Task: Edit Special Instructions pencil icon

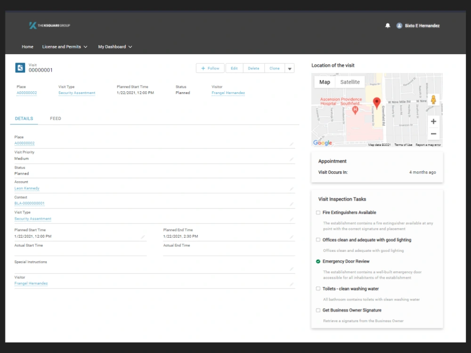Action: [292, 269]
